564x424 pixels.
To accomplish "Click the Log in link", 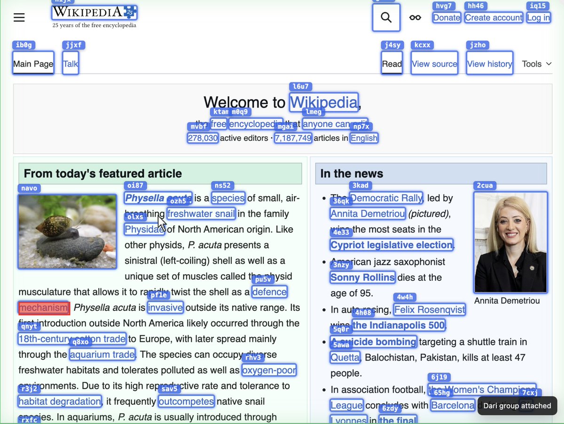I will (x=538, y=18).
